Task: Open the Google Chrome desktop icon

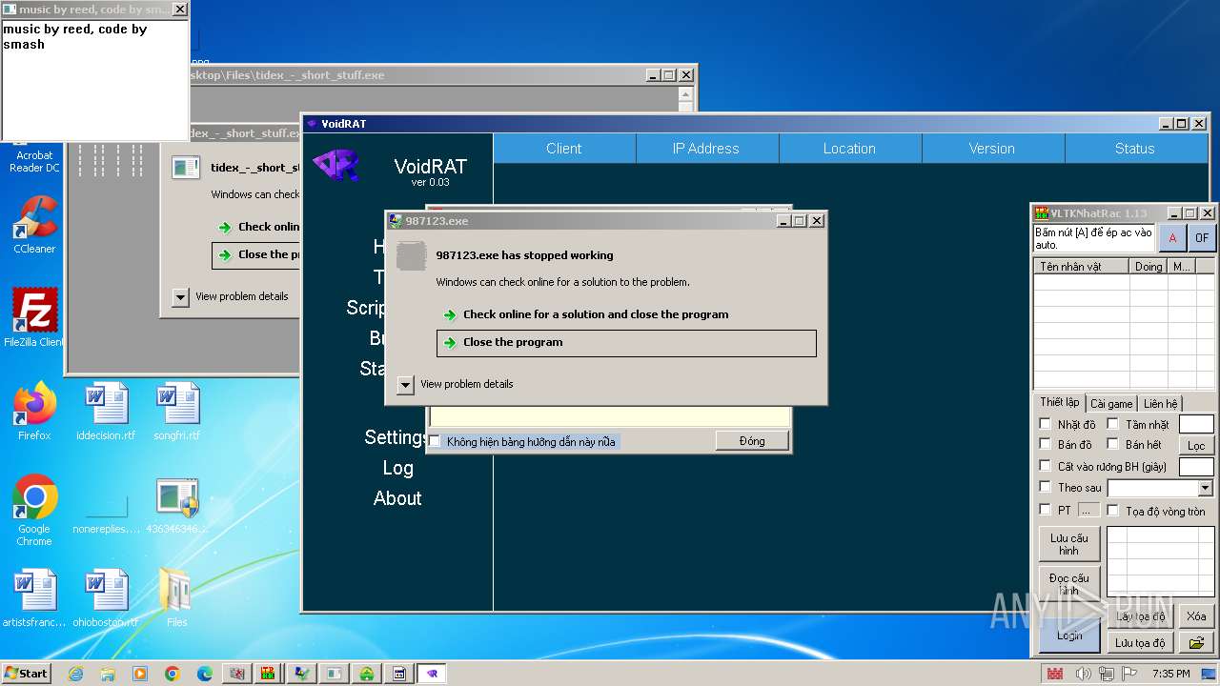Action: point(34,510)
